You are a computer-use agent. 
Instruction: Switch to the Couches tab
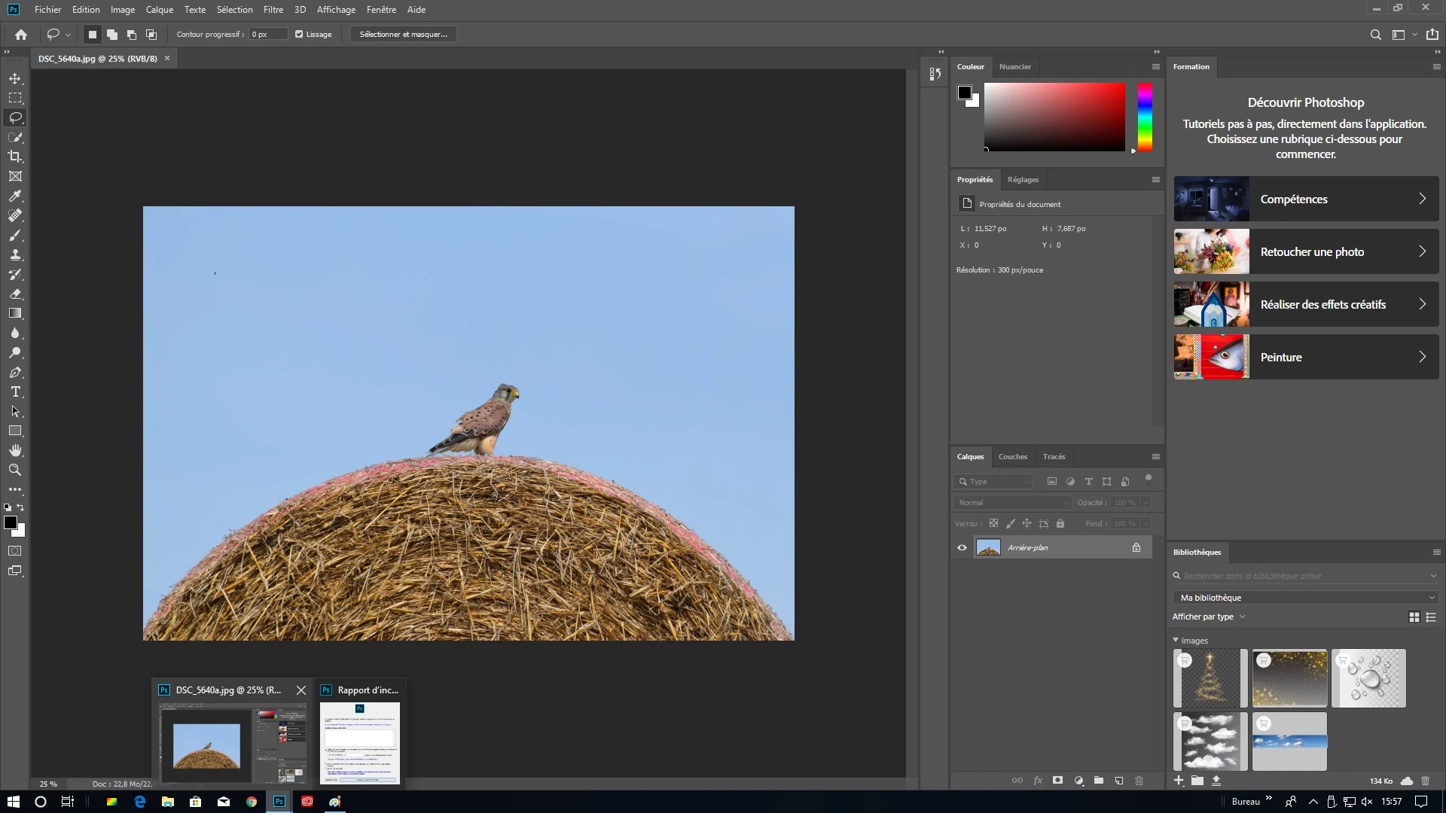point(1012,456)
